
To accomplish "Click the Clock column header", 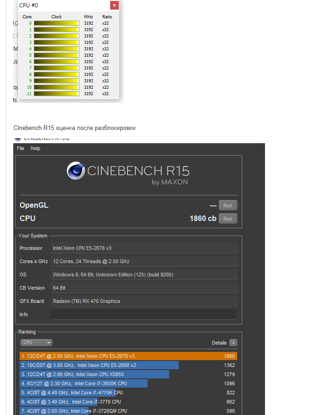I will [x=56, y=16].
